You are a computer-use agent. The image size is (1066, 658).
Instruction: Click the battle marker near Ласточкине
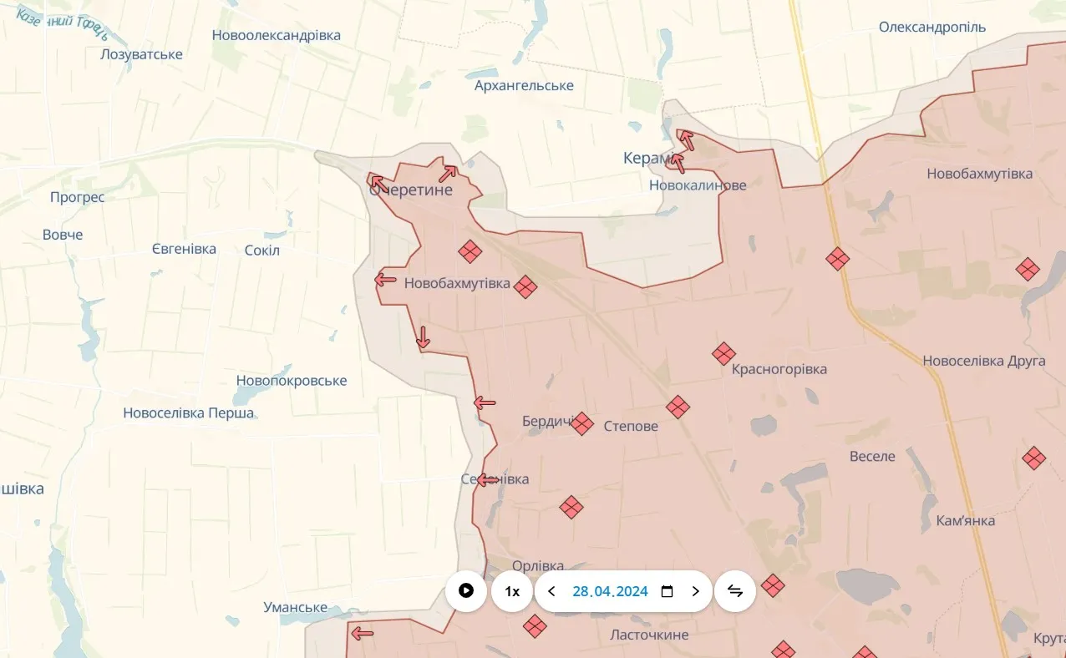535,625
